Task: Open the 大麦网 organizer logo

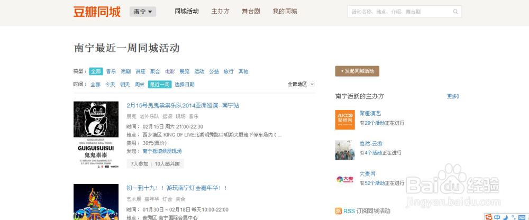Action: pyautogui.click(x=345, y=180)
